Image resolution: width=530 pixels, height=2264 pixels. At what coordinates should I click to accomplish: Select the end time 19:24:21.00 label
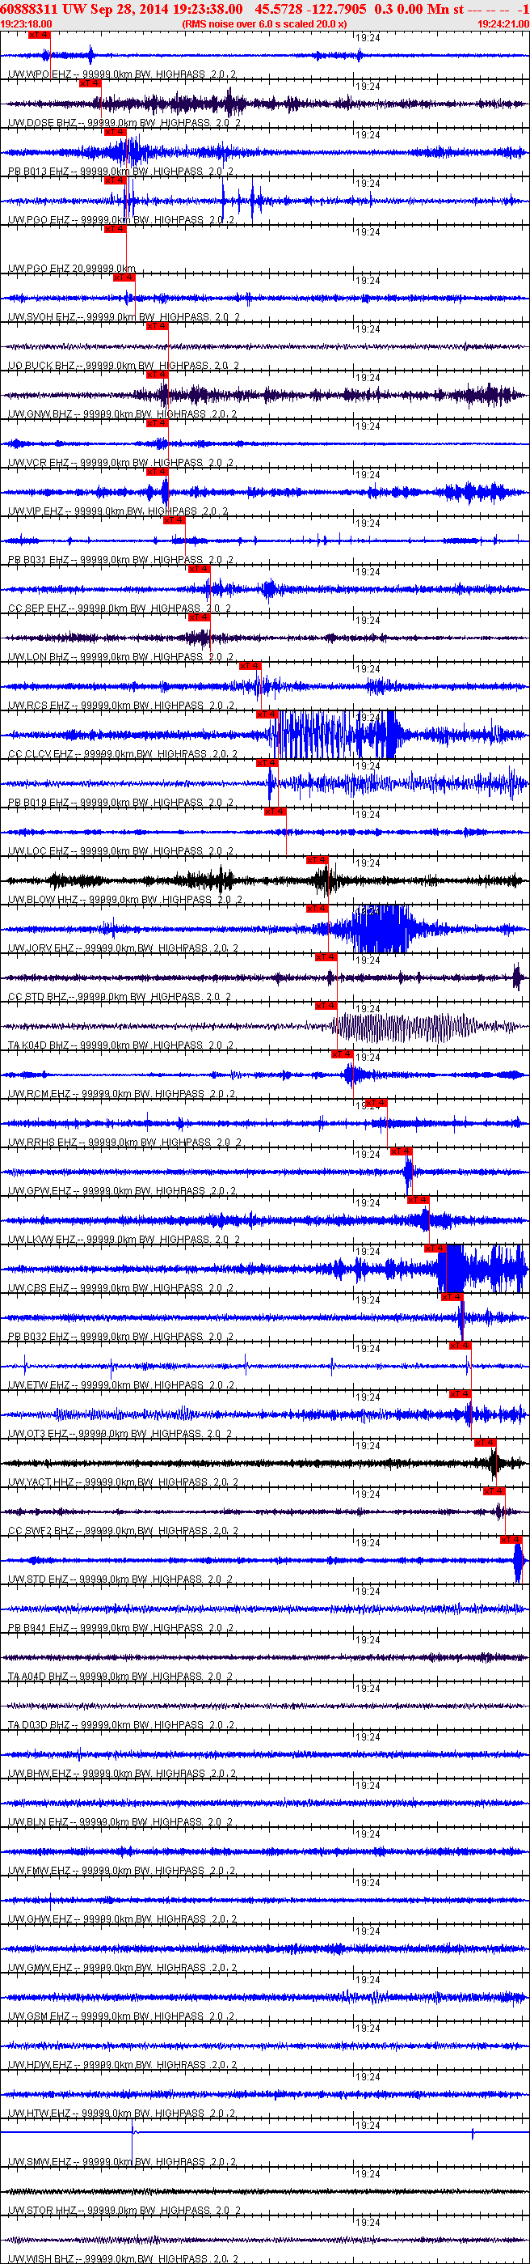coord(503,24)
